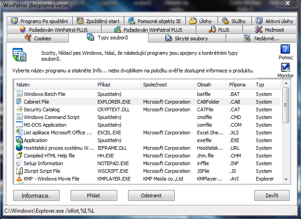Open the Možnosti tab
Viewport: 301px width, 219px height.
pos(269,29)
